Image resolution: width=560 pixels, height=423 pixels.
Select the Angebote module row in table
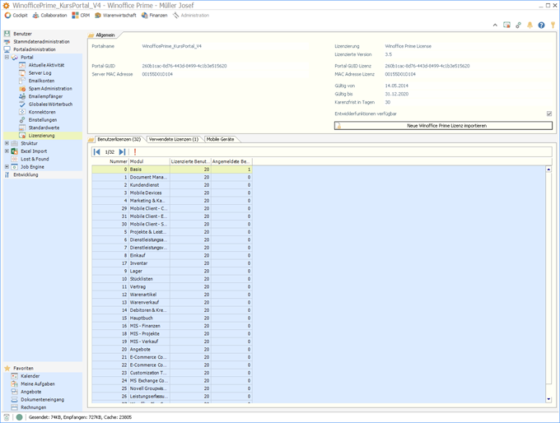point(172,350)
